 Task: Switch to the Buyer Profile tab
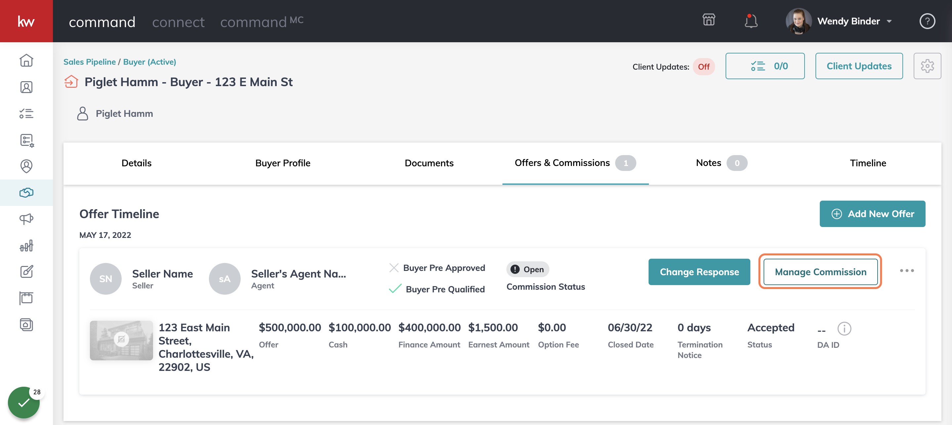point(283,163)
